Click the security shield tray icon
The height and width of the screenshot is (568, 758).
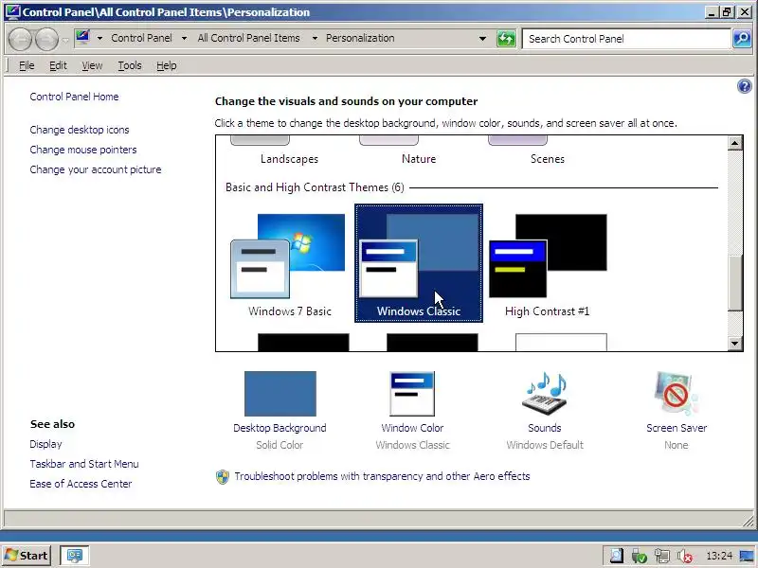(x=640, y=557)
